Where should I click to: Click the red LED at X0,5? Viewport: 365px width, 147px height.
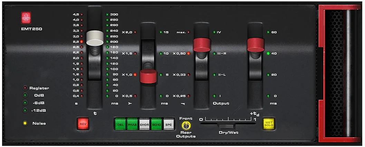[135, 96]
